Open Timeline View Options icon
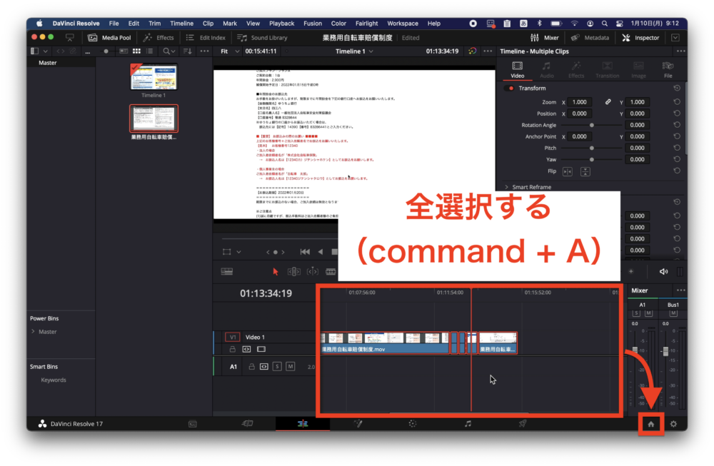The image size is (714, 466). pyautogui.click(x=227, y=272)
